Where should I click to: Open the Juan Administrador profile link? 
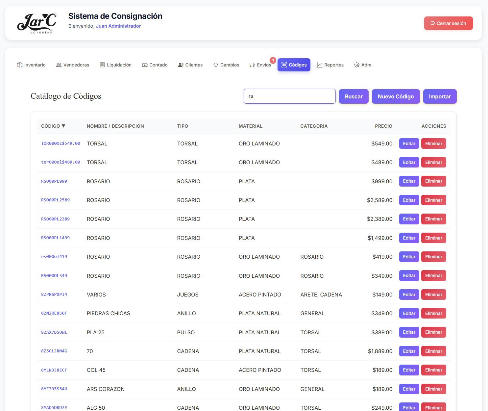[x=118, y=26]
